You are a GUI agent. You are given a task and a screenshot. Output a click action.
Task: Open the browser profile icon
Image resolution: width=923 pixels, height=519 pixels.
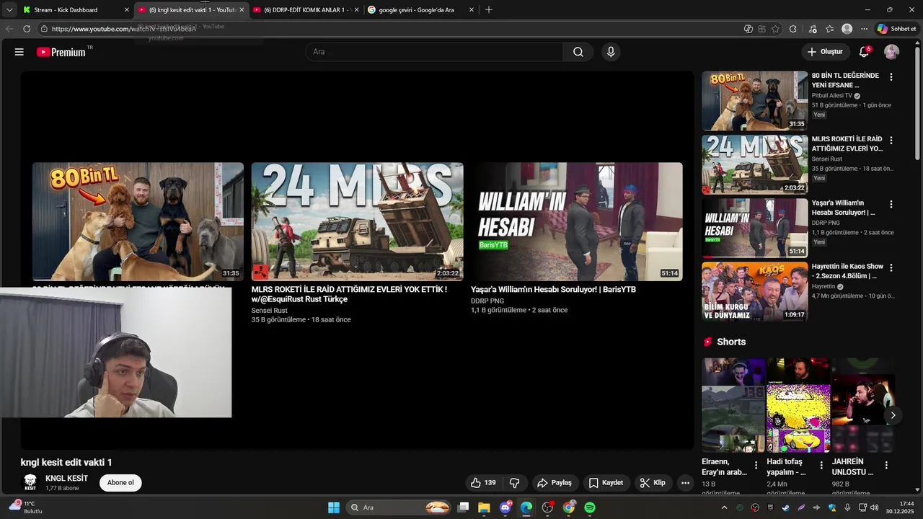(x=847, y=29)
